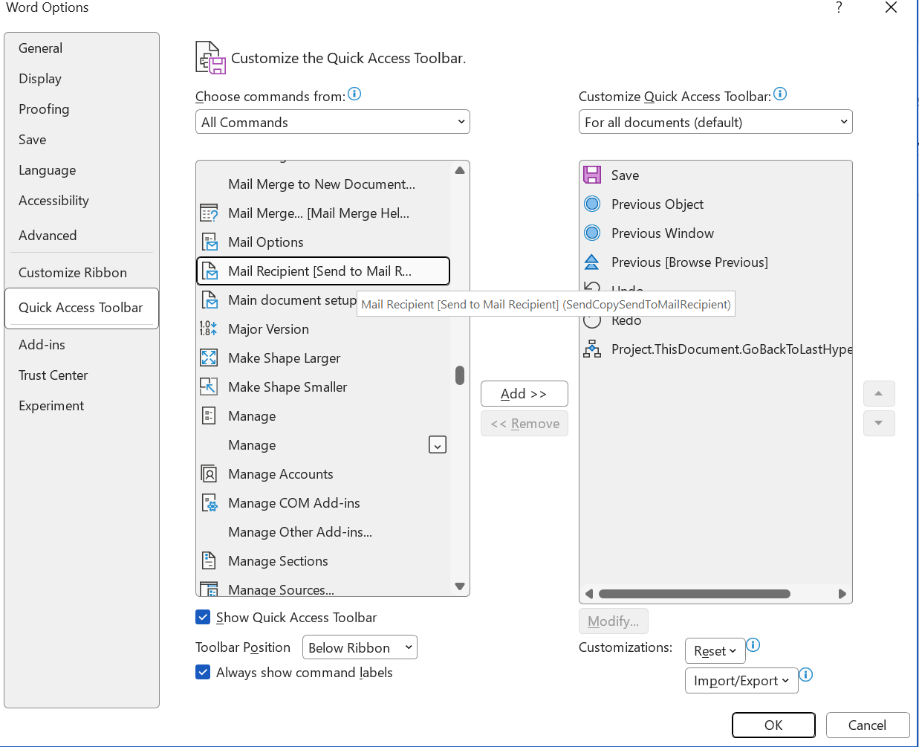Open the Save options category

click(82, 140)
